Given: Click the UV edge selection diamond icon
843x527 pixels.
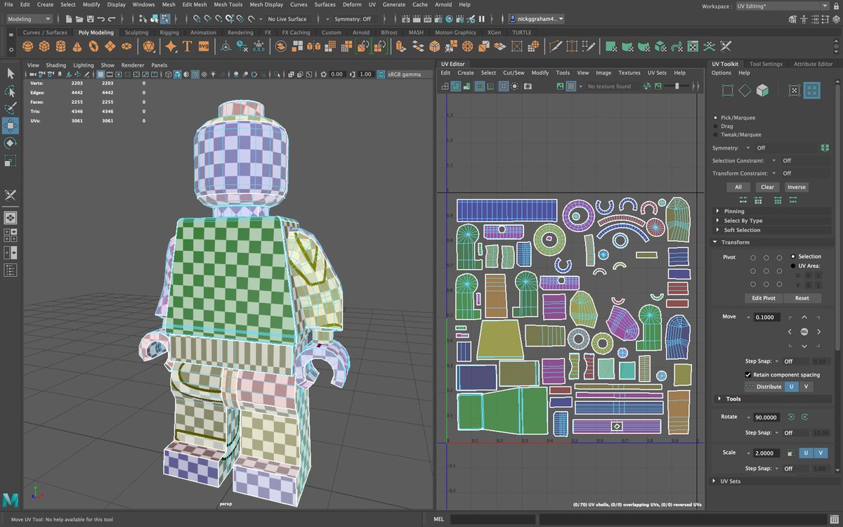Looking at the screenshot, I should tap(745, 91).
